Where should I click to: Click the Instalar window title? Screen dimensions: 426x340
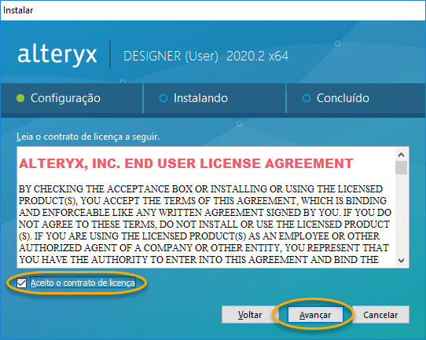[18, 10]
